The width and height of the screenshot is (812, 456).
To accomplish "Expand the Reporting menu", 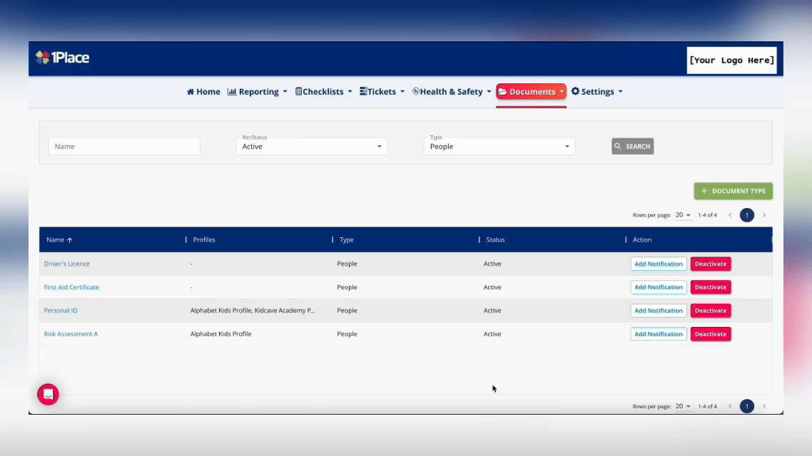I will point(258,92).
